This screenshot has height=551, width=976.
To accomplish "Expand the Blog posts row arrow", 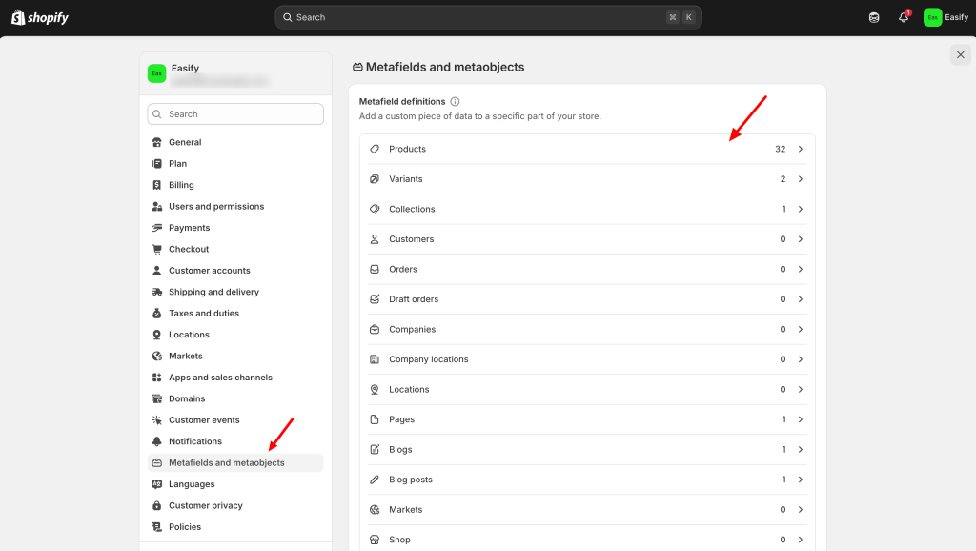I will coord(800,480).
